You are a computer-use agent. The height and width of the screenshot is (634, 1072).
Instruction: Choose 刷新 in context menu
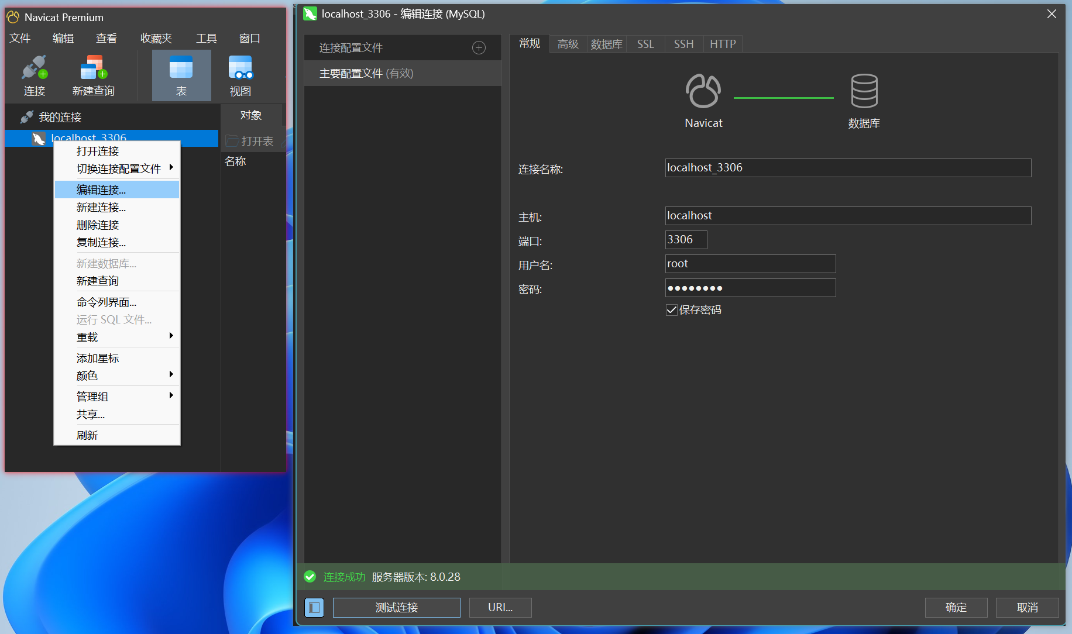click(x=117, y=436)
